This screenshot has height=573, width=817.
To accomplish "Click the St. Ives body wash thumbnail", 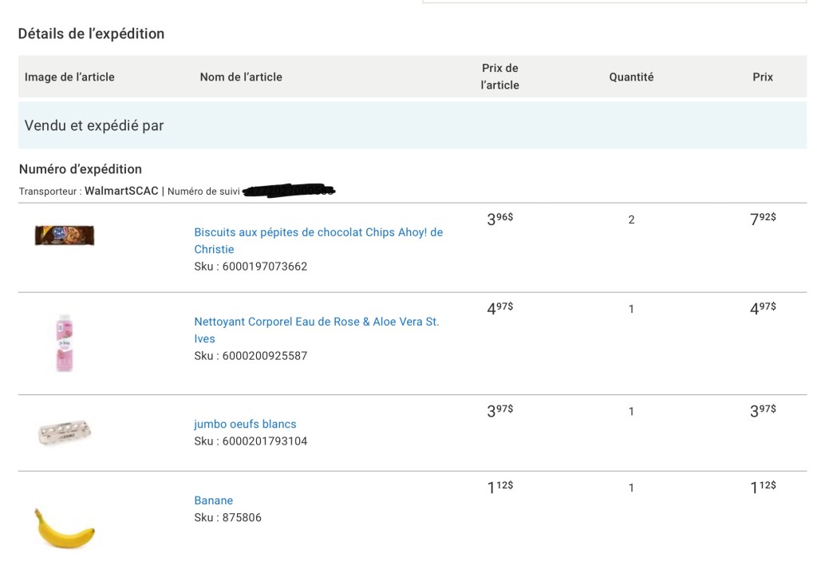I will [65, 343].
